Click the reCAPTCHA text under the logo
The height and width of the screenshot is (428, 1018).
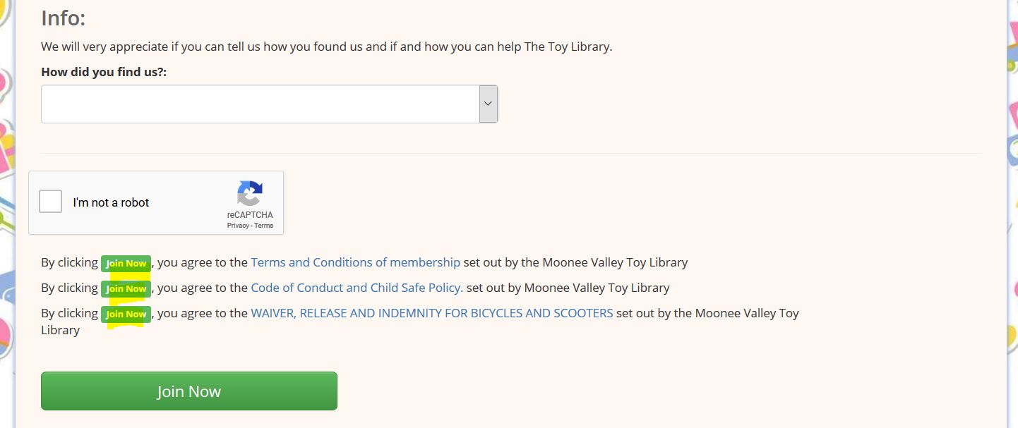(x=250, y=215)
